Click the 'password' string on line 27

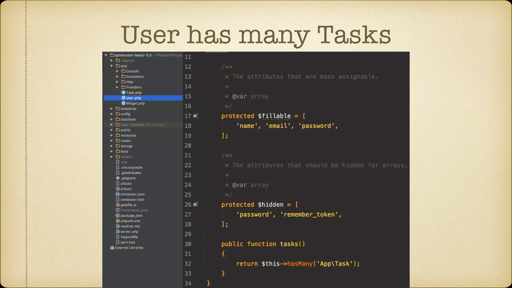pyautogui.click(x=254, y=214)
